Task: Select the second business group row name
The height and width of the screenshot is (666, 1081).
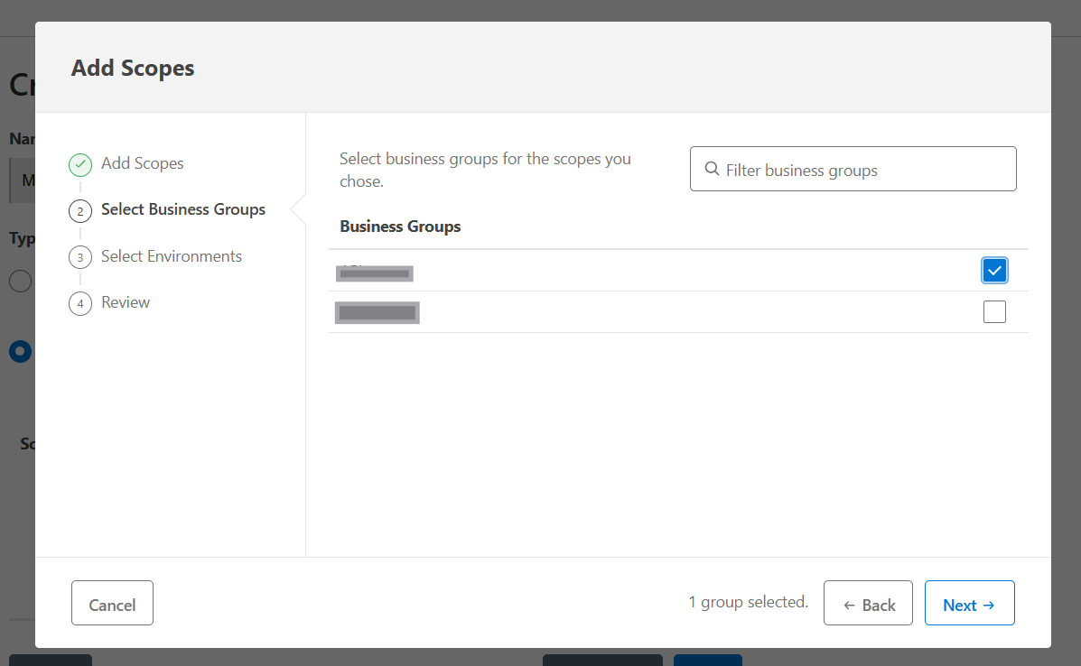Action: pyautogui.click(x=377, y=313)
